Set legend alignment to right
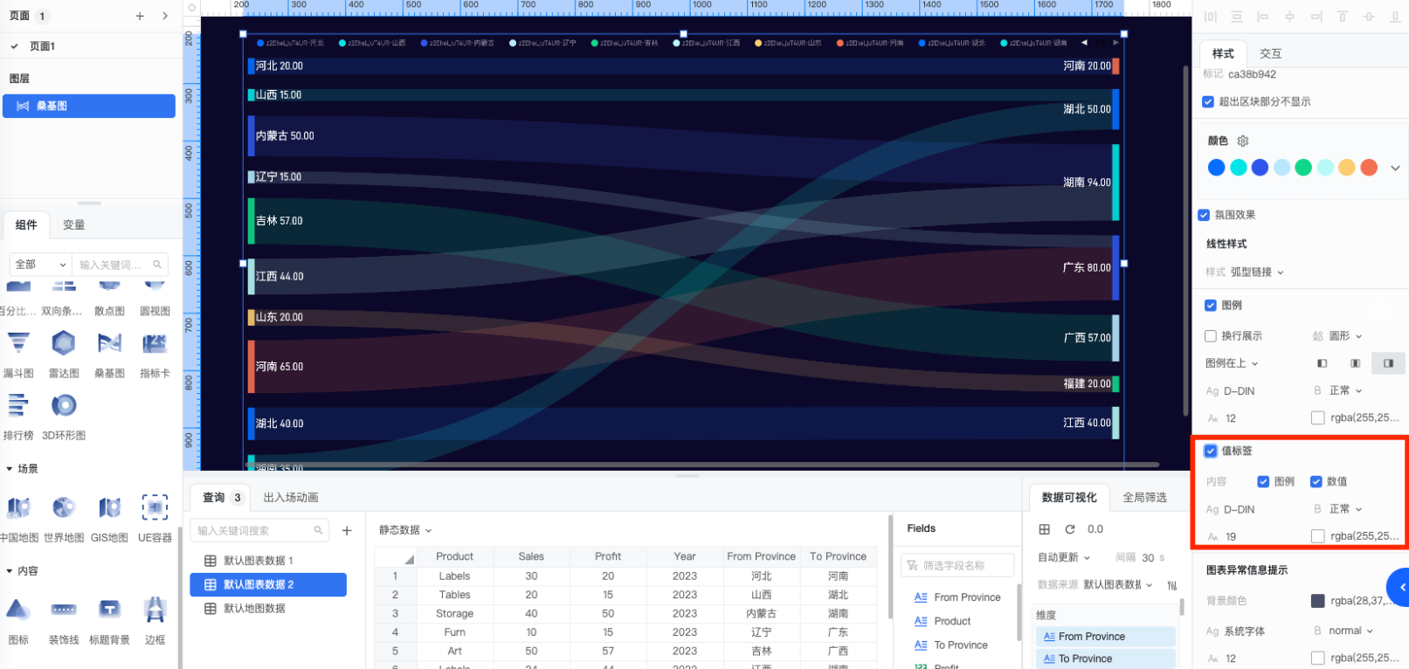This screenshot has width=1409, height=669. pos(1388,363)
